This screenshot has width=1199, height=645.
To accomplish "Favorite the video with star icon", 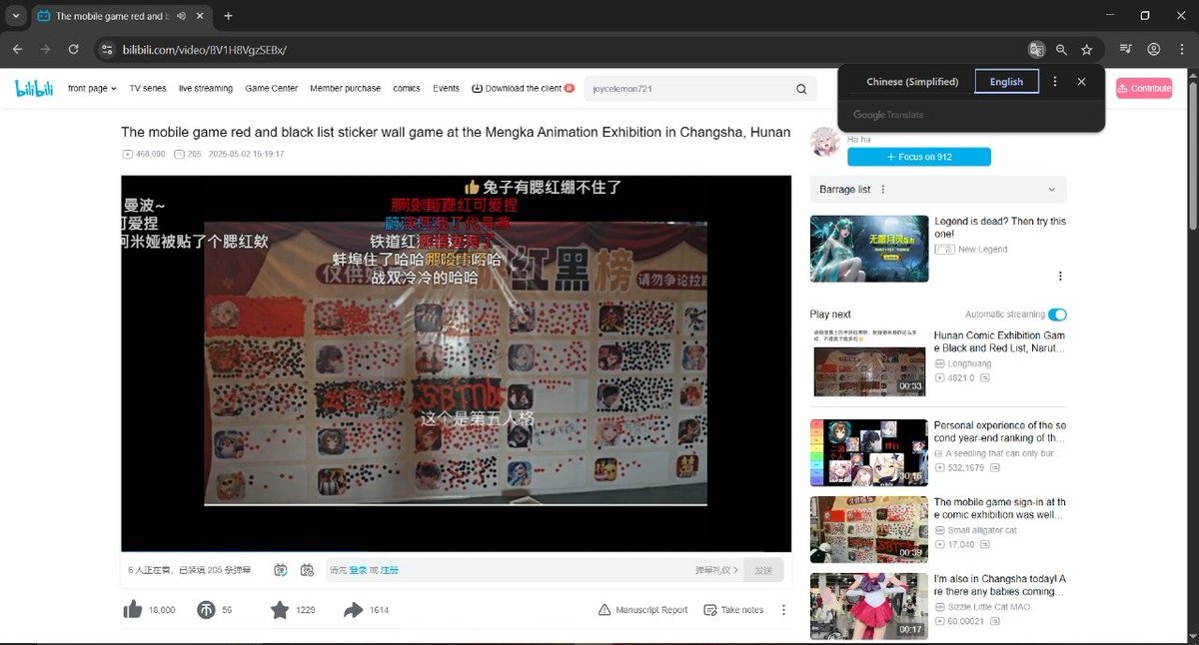I will (280, 609).
